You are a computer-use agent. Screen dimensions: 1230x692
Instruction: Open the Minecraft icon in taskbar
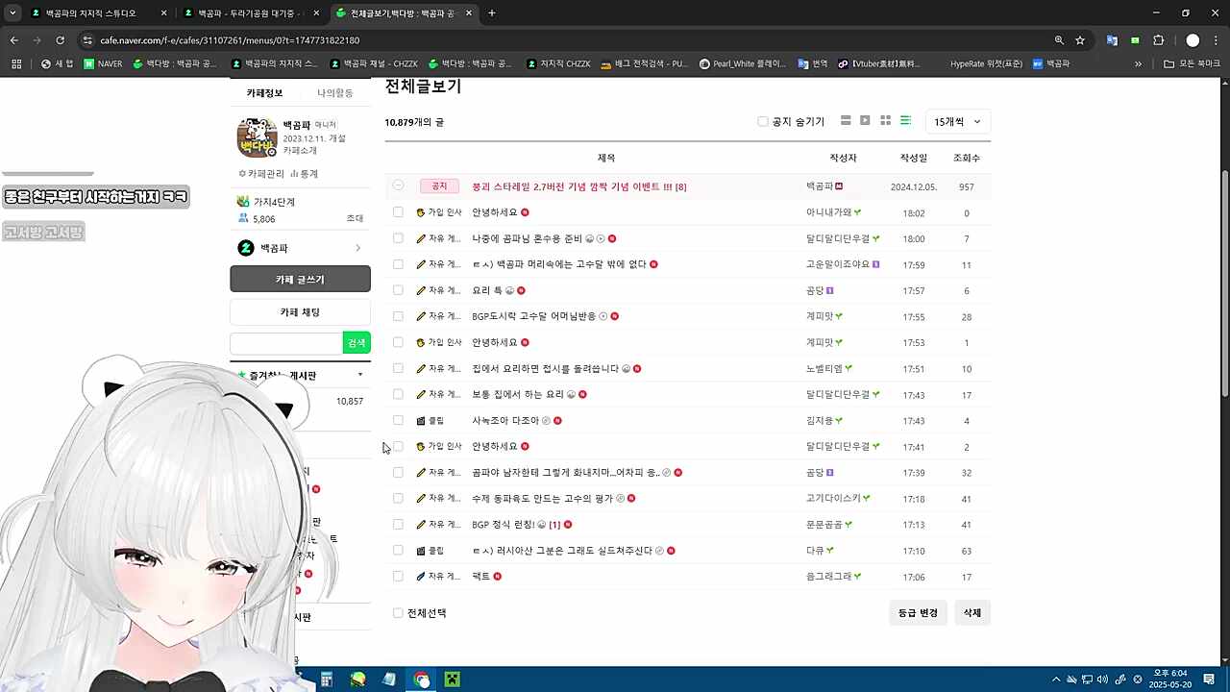tap(452, 680)
